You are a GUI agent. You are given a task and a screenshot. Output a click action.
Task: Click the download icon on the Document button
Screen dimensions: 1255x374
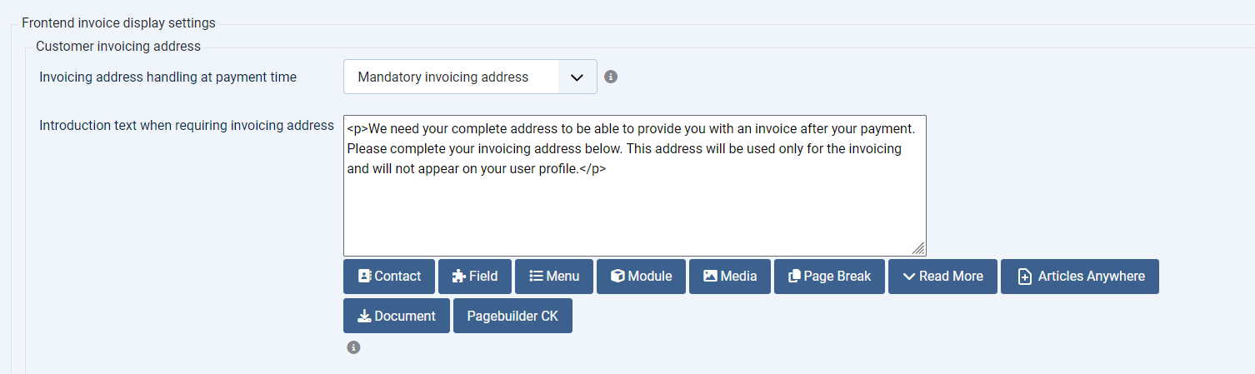[x=364, y=316]
